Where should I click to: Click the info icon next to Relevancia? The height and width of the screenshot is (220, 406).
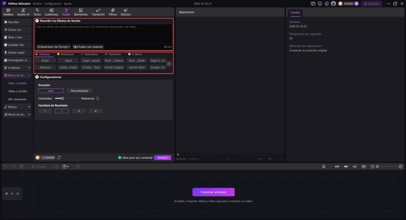[97, 99]
